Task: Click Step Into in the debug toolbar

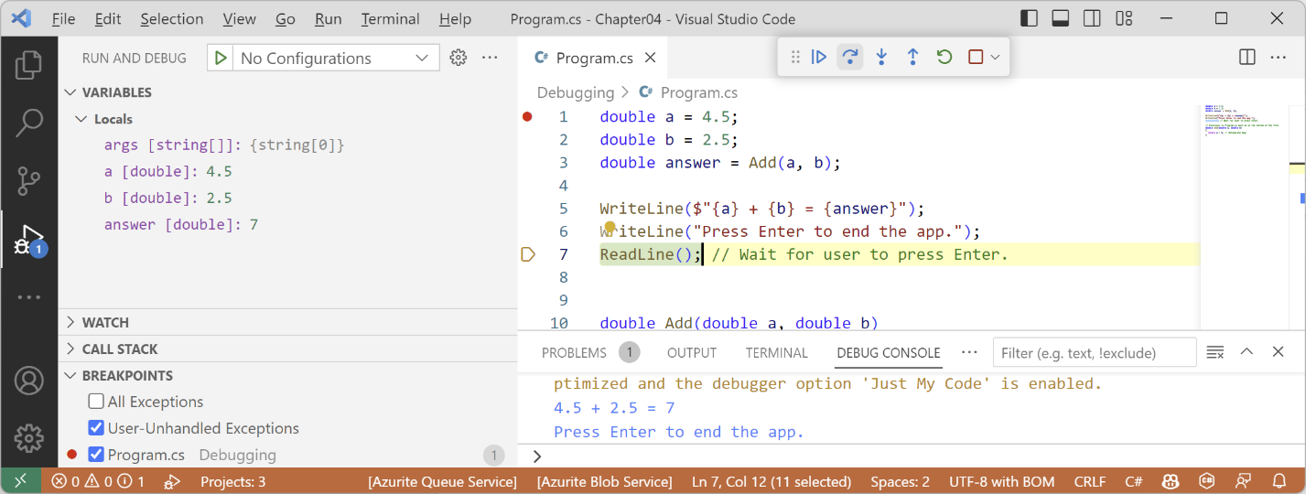Action: click(881, 57)
